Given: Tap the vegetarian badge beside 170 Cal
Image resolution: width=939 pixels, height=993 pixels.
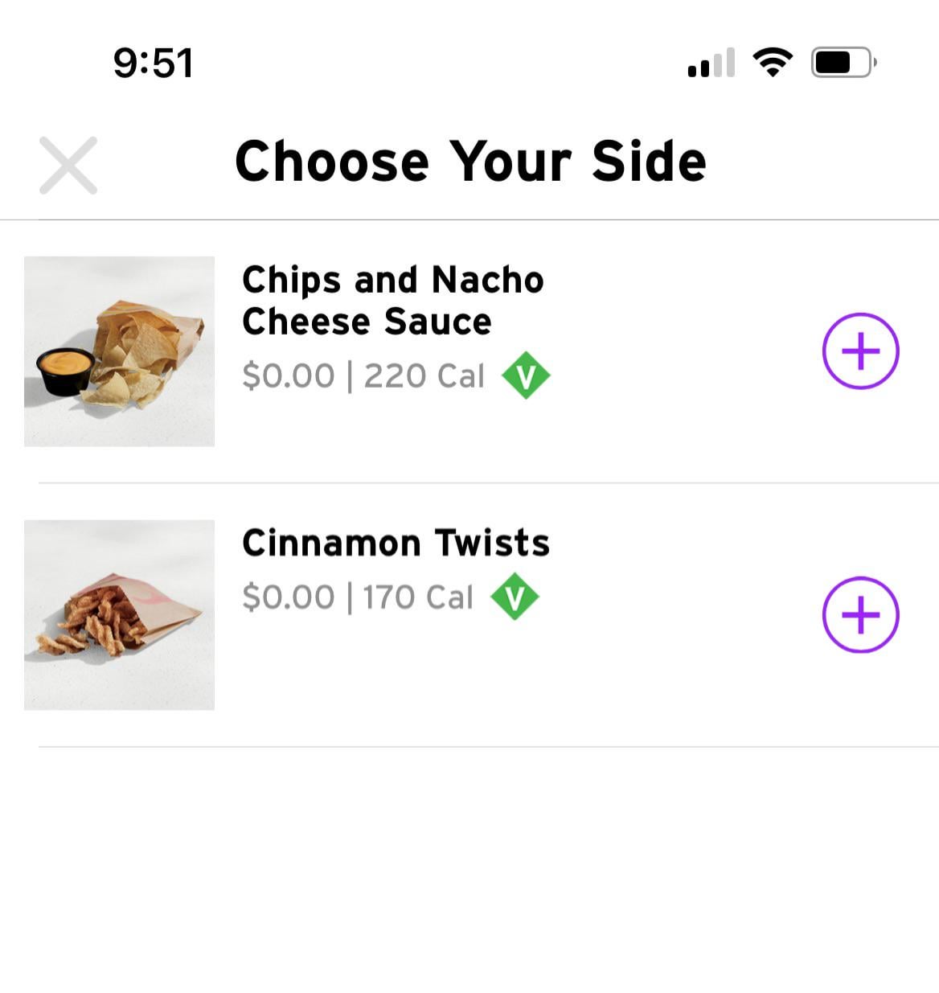Looking at the screenshot, I should tap(515, 597).
